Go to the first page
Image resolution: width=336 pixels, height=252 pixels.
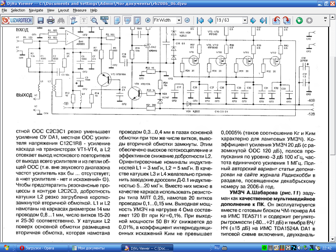pyautogui.click(x=200, y=20)
